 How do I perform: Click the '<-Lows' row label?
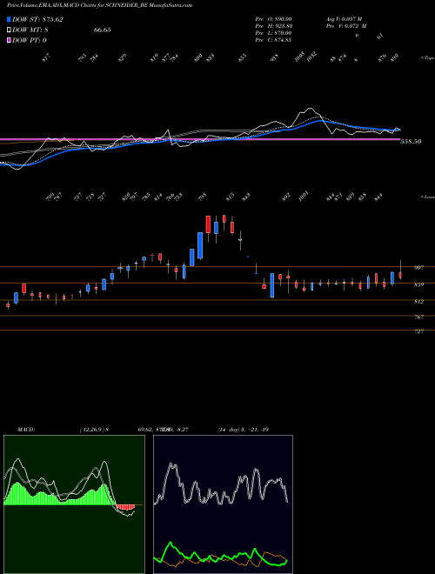click(427, 197)
